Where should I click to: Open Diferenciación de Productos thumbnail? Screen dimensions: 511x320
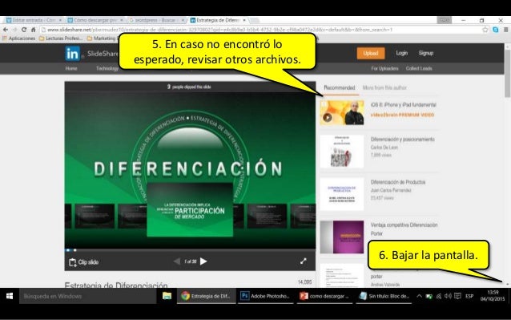pos(342,194)
